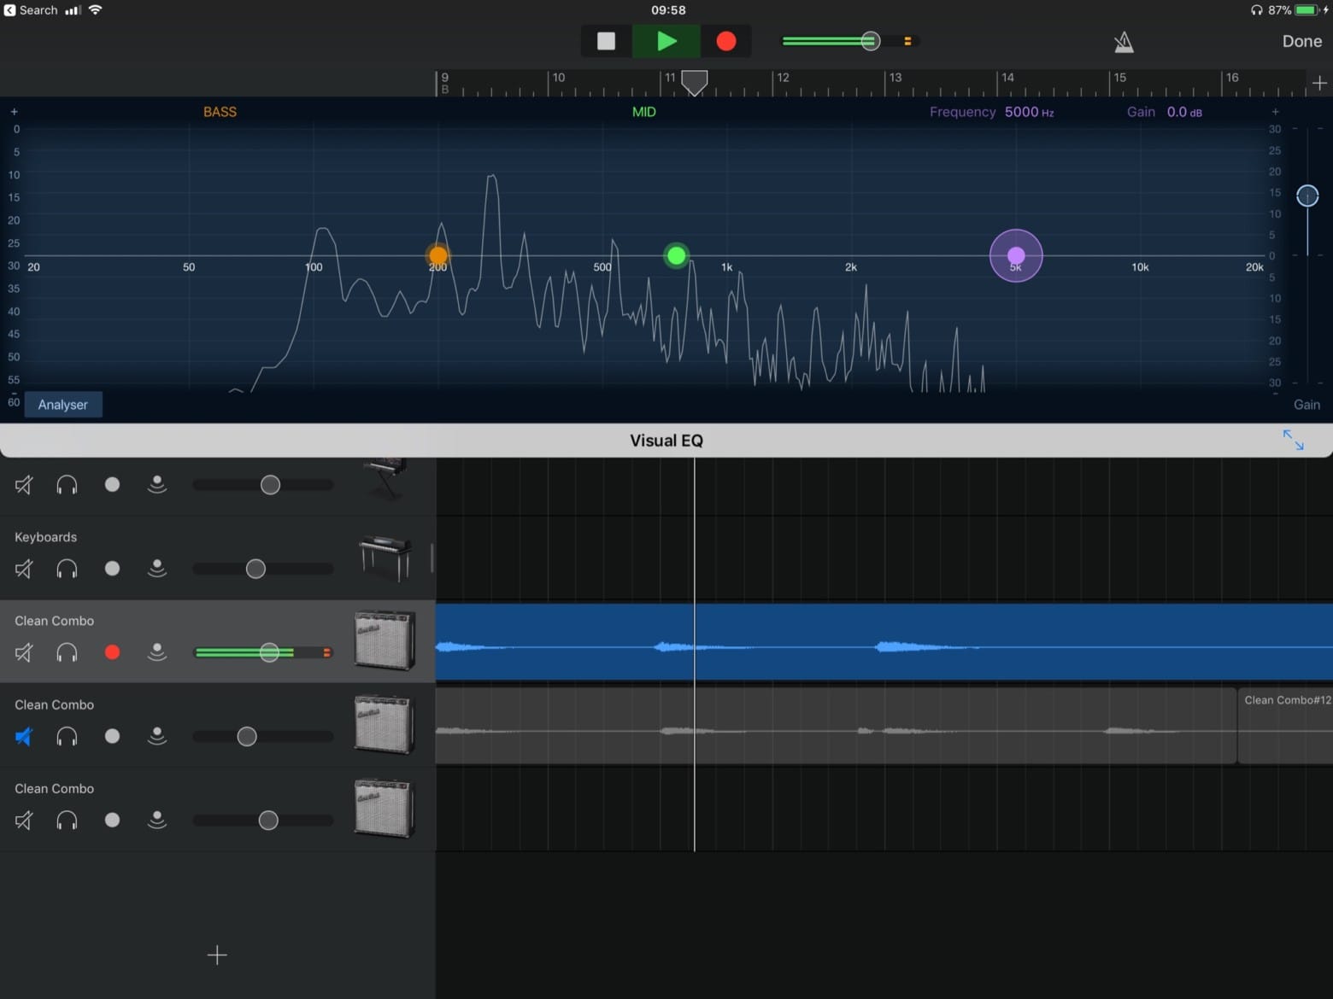Mute the top Clean Combo track
Screen dimensions: 1333x999
(23, 652)
